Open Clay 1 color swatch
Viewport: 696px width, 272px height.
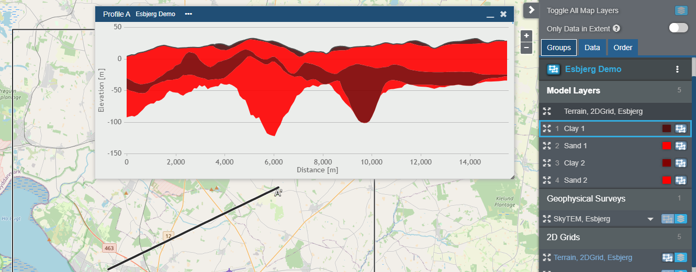click(667, 128)
